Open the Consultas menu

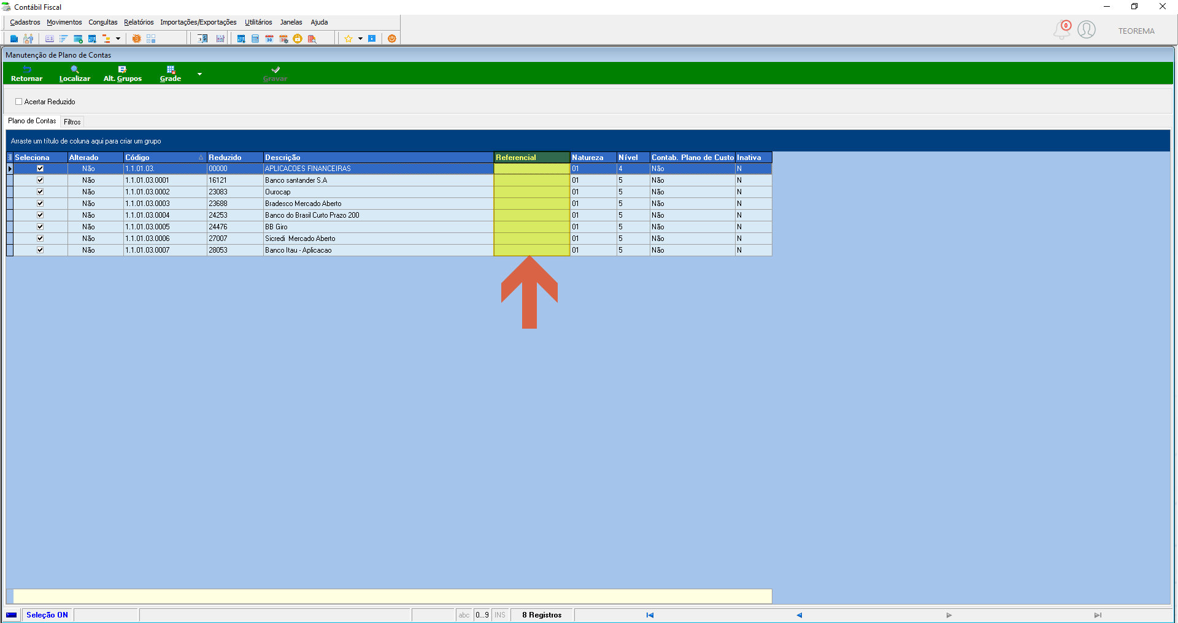(x=103, y=22)
